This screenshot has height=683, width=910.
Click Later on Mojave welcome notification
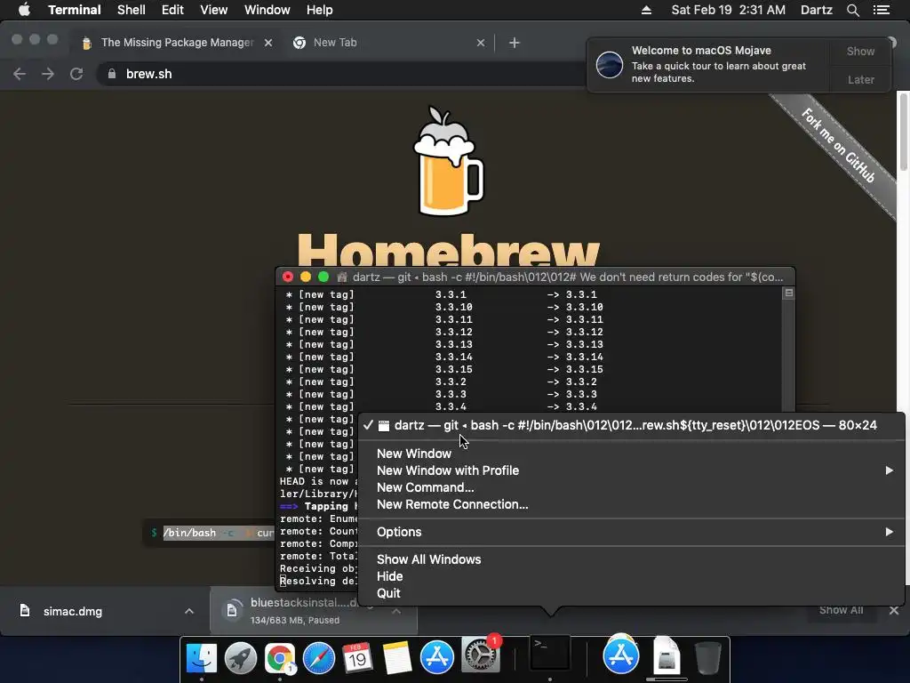[860, 79]
